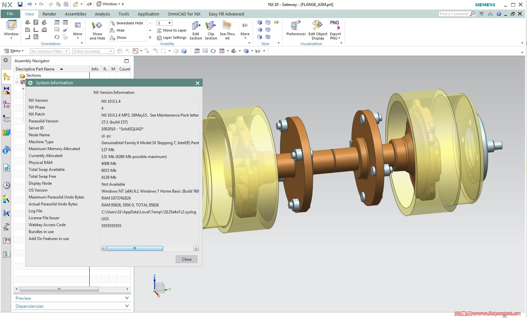
Task: Open Layer Settings
Action: tap(172, 38)
